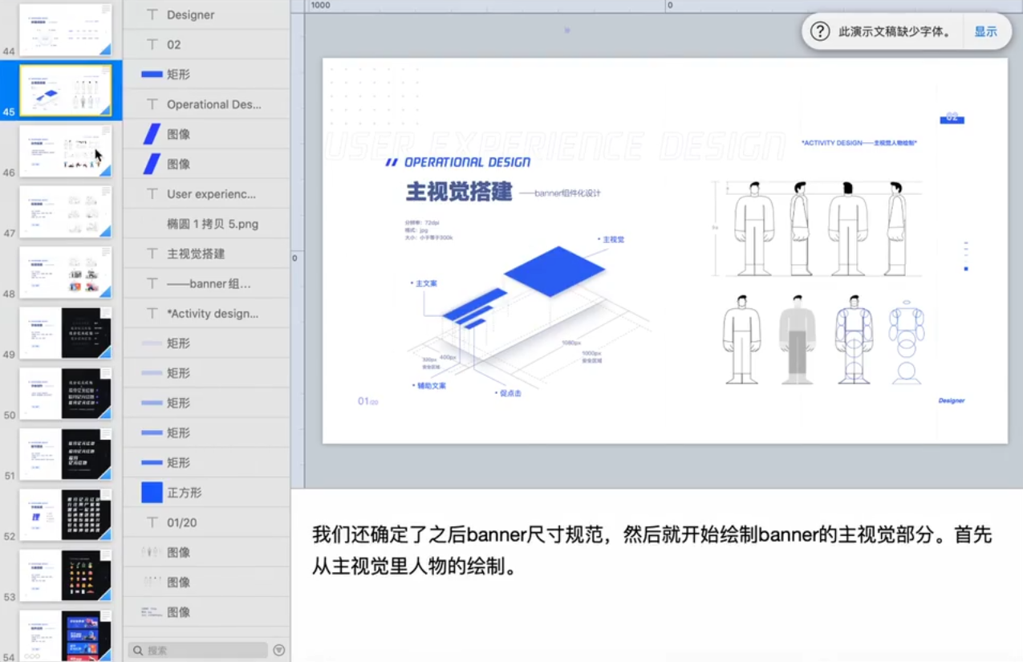Select top row character turnaround drawing

click(x=818, y=229)
